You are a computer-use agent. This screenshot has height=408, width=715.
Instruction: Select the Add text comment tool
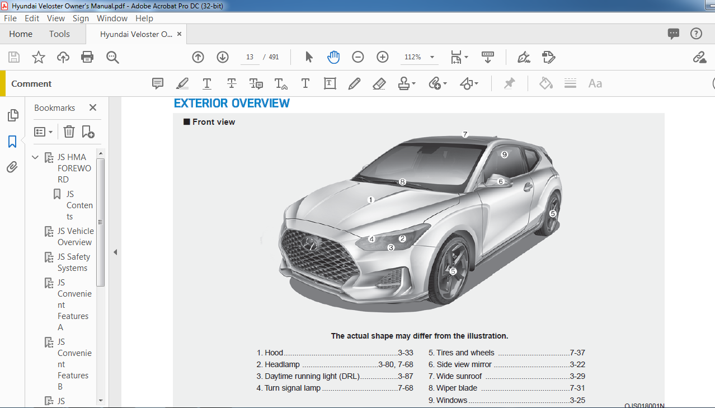pos(305,83)
